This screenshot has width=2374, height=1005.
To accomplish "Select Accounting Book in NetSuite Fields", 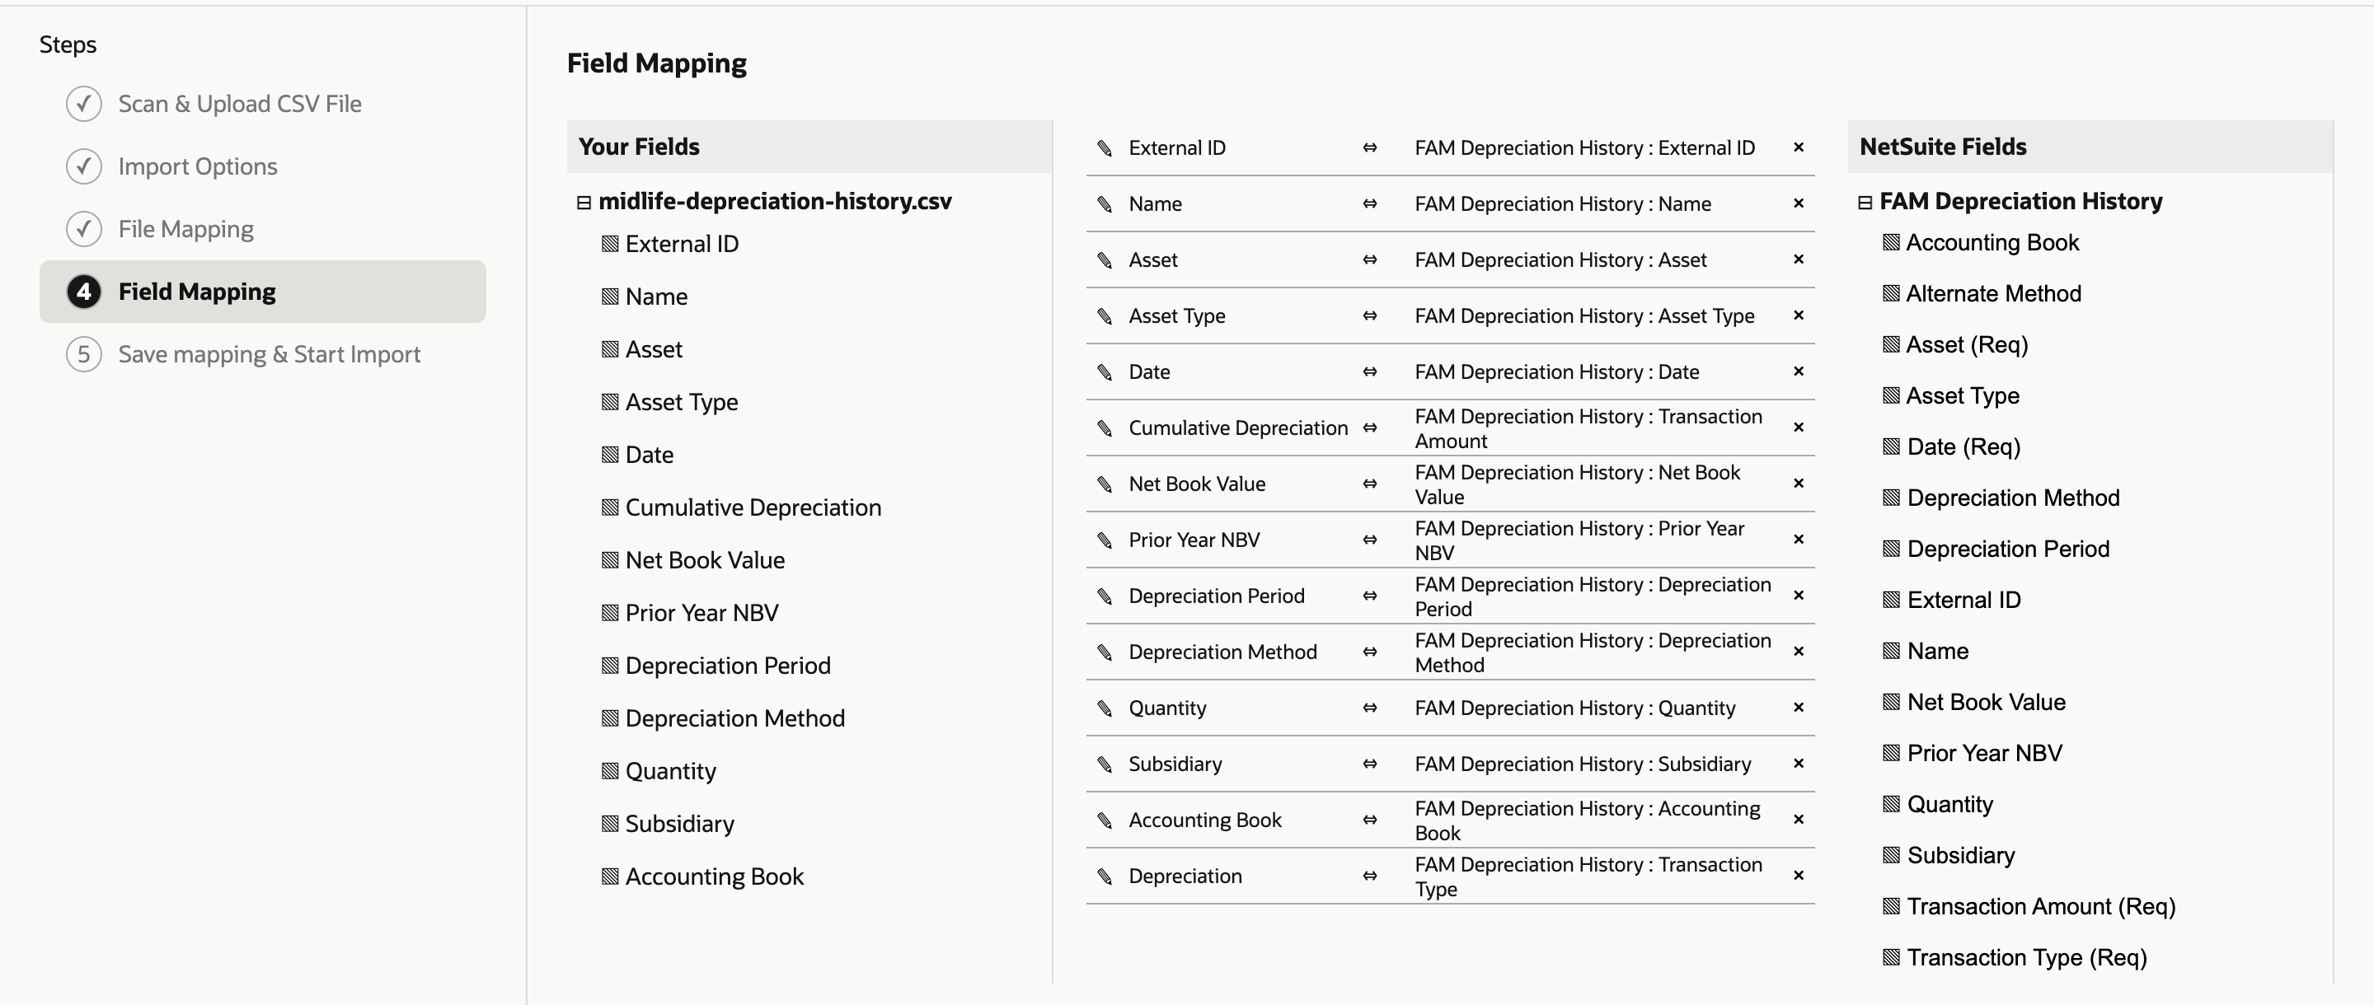I will coord(1992,242).
